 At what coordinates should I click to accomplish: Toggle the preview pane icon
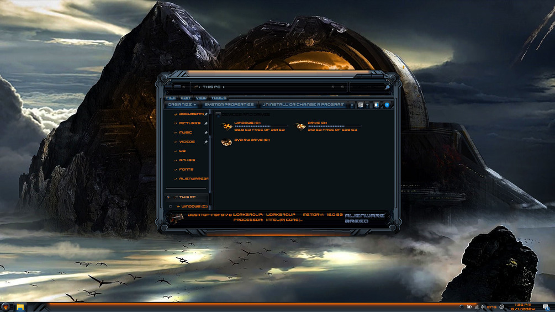376,105
